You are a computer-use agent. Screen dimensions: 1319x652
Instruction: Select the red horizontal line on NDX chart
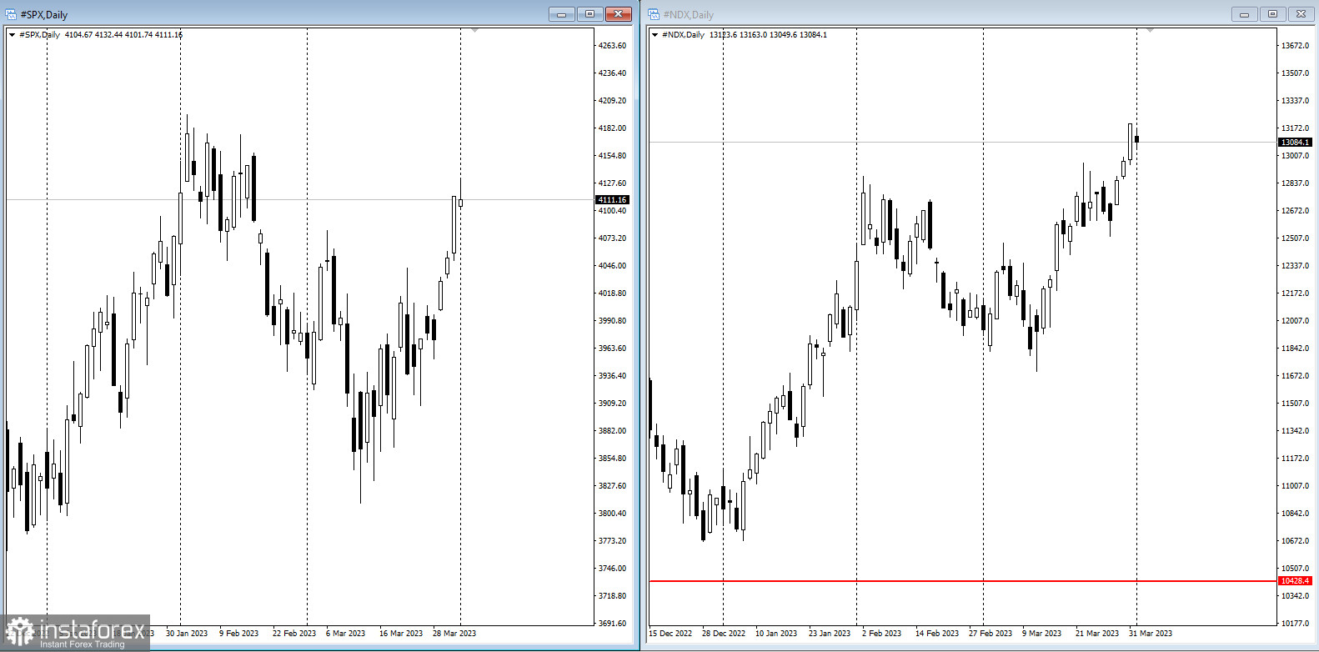pyautogui.click(x=963, y=581)
